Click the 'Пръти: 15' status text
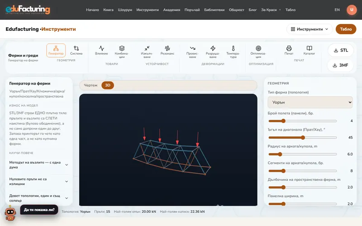362x226 pixels. 102,212
